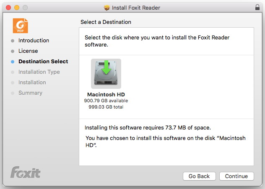Click the Installation sidebar step
The height and width of the screenshot is (189, 265).
[32, 83]
